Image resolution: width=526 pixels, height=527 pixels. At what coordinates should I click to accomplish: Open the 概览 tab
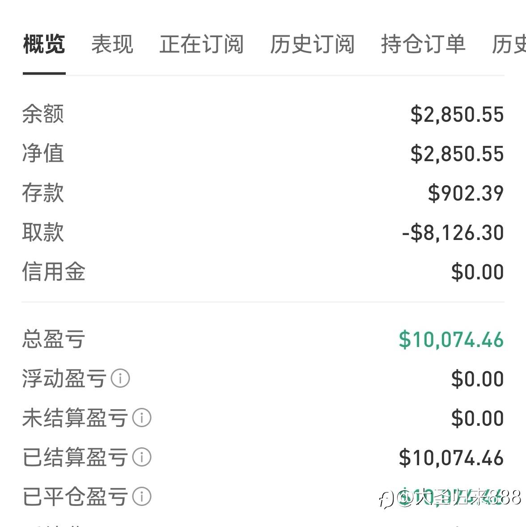pos(44,44)
